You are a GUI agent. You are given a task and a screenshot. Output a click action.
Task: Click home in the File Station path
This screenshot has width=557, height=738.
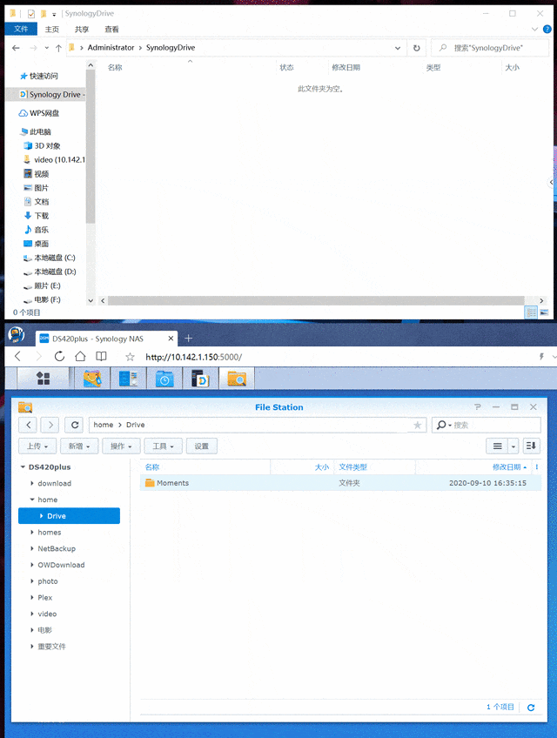pyautogui.click(x=103, y=425)
